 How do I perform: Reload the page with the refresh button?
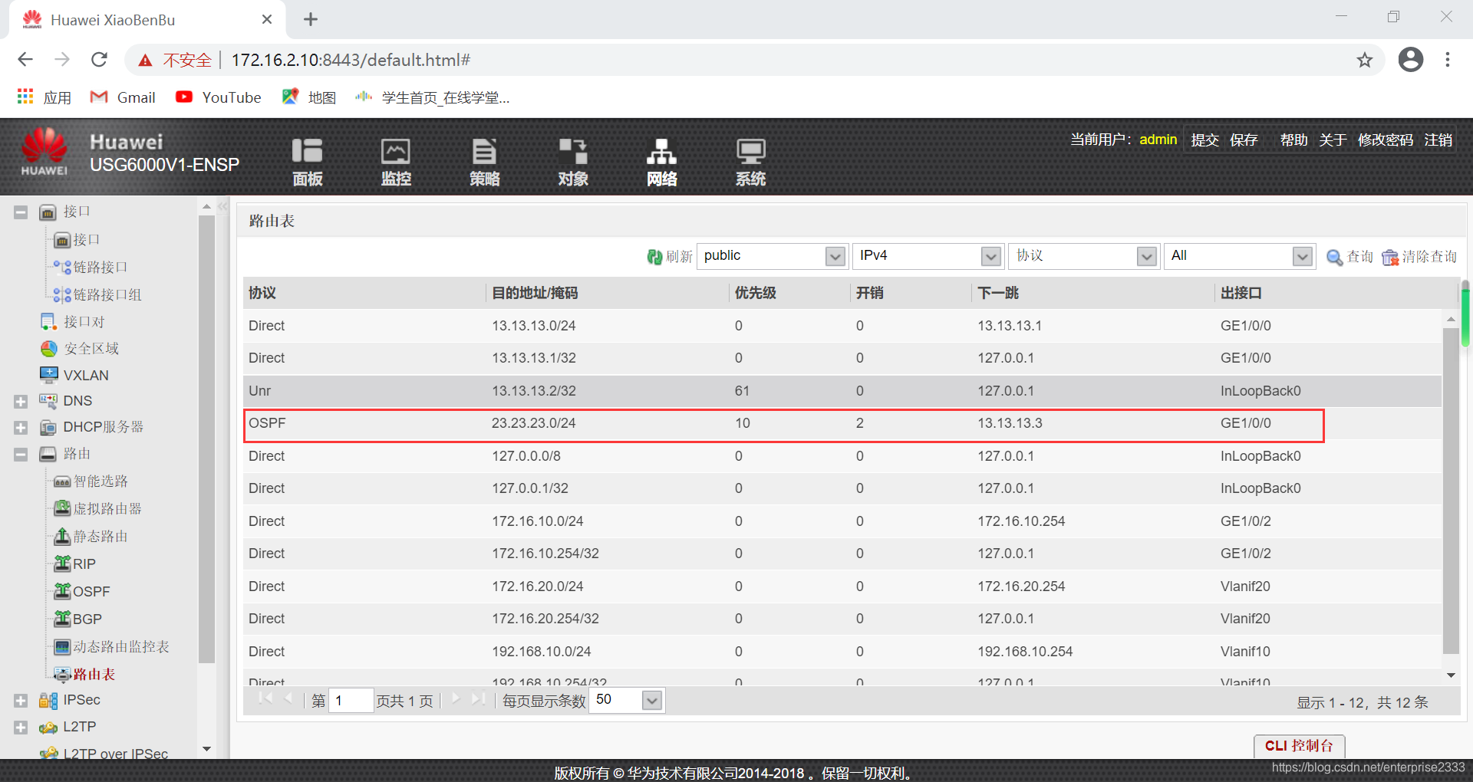[x=99, y=60]
